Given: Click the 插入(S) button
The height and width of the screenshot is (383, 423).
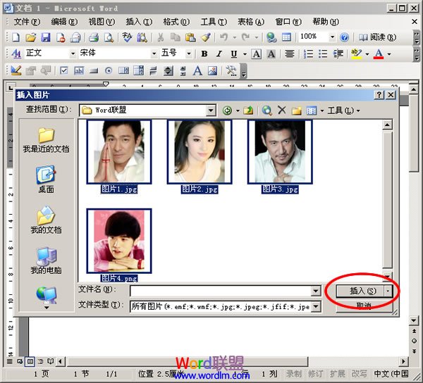Looking at the screenshot, I should [360, 291].
